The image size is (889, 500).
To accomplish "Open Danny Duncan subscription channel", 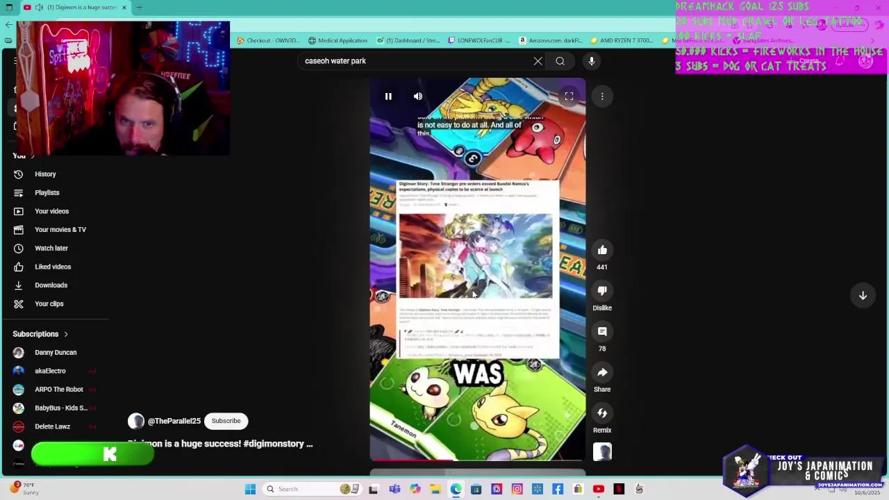I will click(56, 353).
